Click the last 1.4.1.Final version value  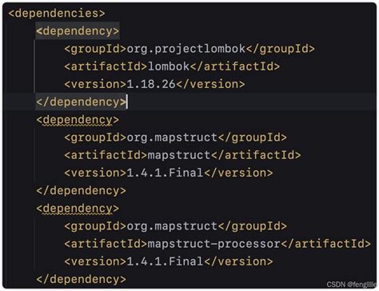[165, 261]
